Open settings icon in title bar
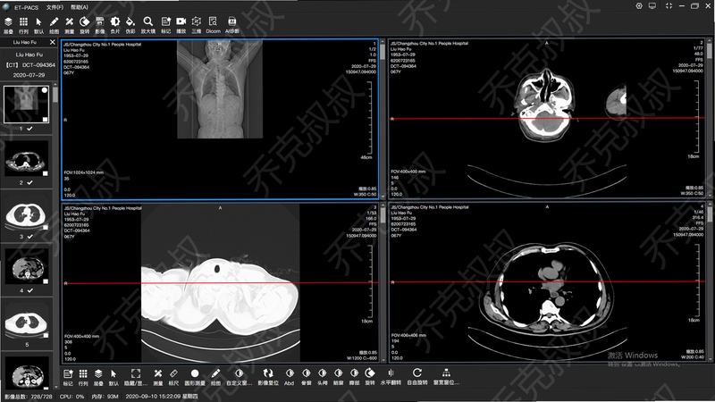The width and height of the screenshot is (715, 402). point(639,6)
